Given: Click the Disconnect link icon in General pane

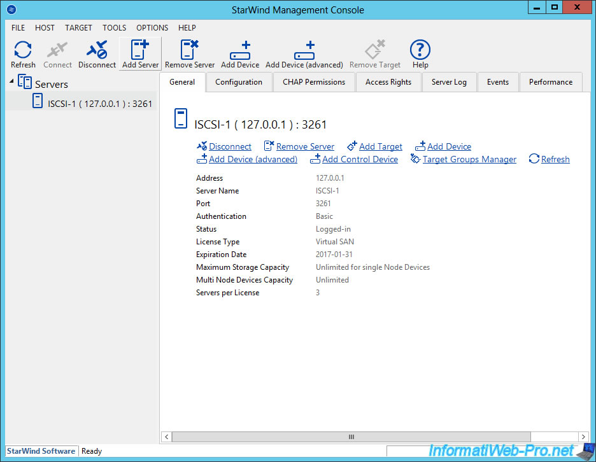Looking at the screenshot, I should [x=202, y=146].
